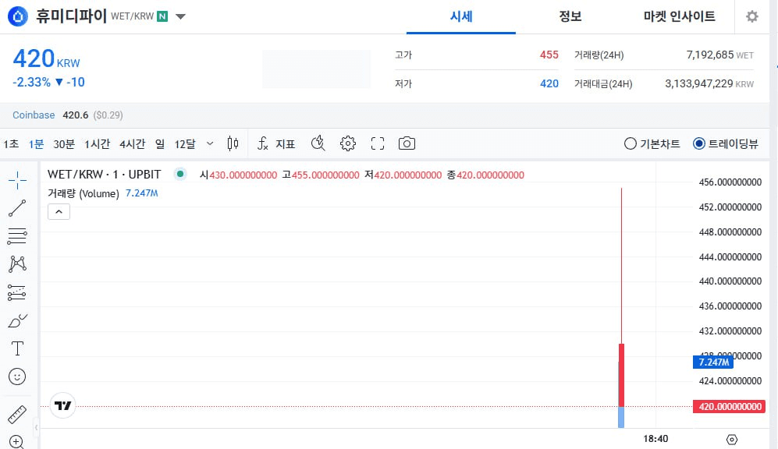778x449 pixels.
Task: Select the trend line drawing tool
Action: (x=17, y=208)
